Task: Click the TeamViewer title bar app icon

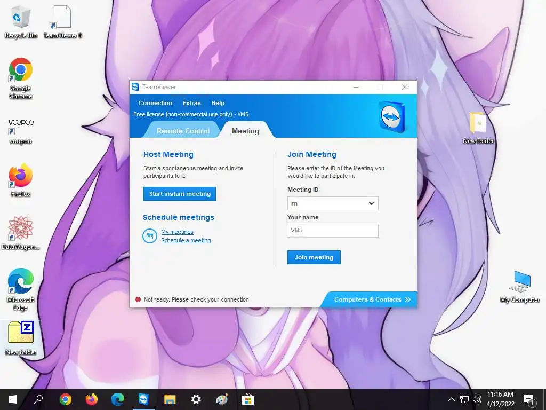Action: [135, 87]
